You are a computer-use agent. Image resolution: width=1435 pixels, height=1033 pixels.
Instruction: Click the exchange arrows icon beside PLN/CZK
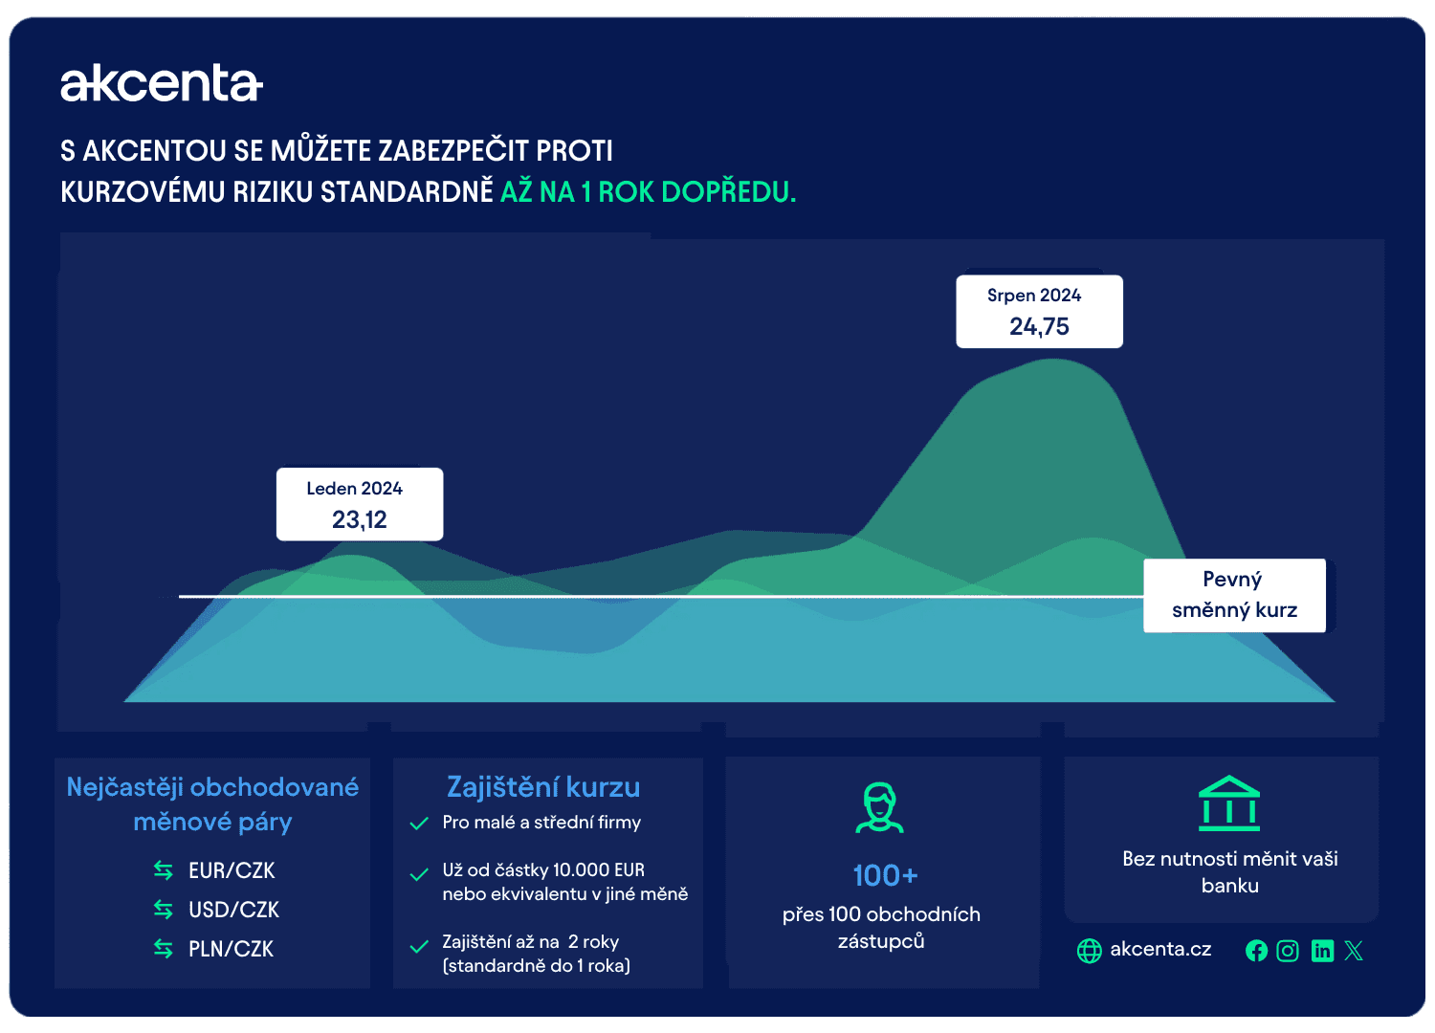[x=164, y=949]
